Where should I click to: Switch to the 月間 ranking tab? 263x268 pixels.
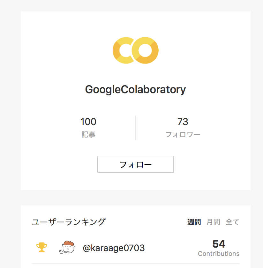coord(213,222)
